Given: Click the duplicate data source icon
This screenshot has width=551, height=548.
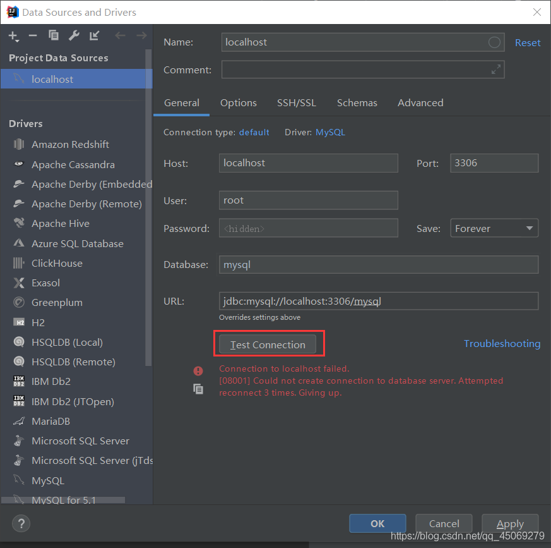Looking at the screenshot, I should (x=54, y=35).
